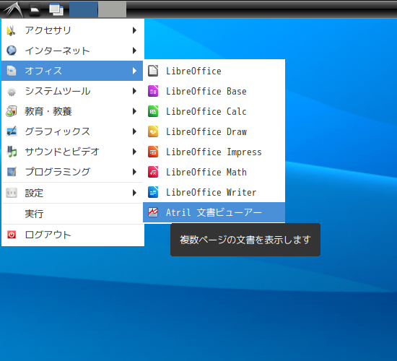Open LibreOffice Base database icon
This screenshot has height=361, width=397.
tap(153, 91)
